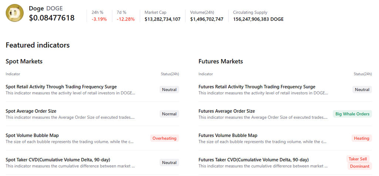This screenshot has width=379, height=176.
Task: Click the 24h change -3.19%
Action: pos(99,19)
